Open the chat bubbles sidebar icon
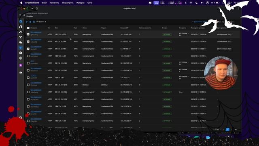This screenshot has width=259, height=146. 21,43
